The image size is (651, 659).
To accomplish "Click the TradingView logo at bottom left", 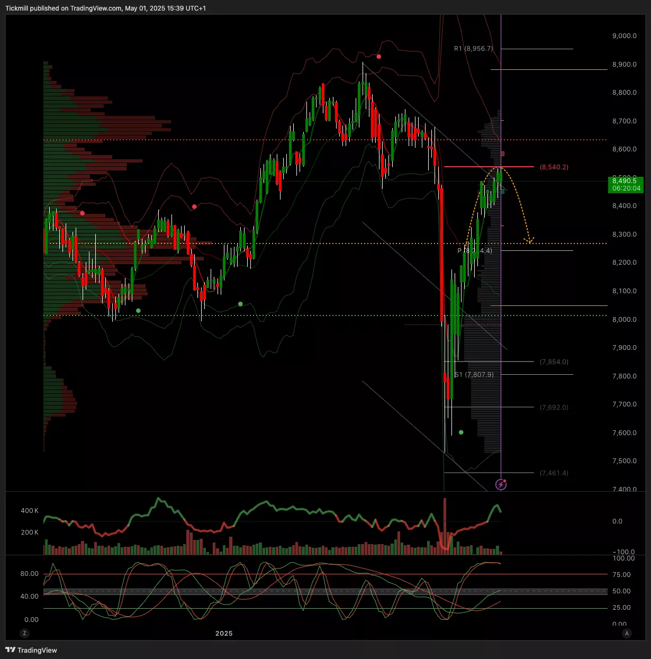I will point(31,650).
